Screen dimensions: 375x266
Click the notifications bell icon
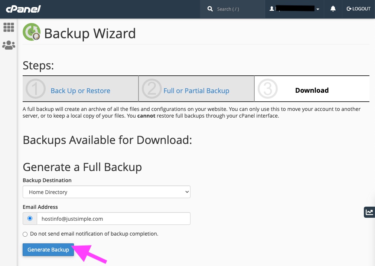[x=333, y=9]
